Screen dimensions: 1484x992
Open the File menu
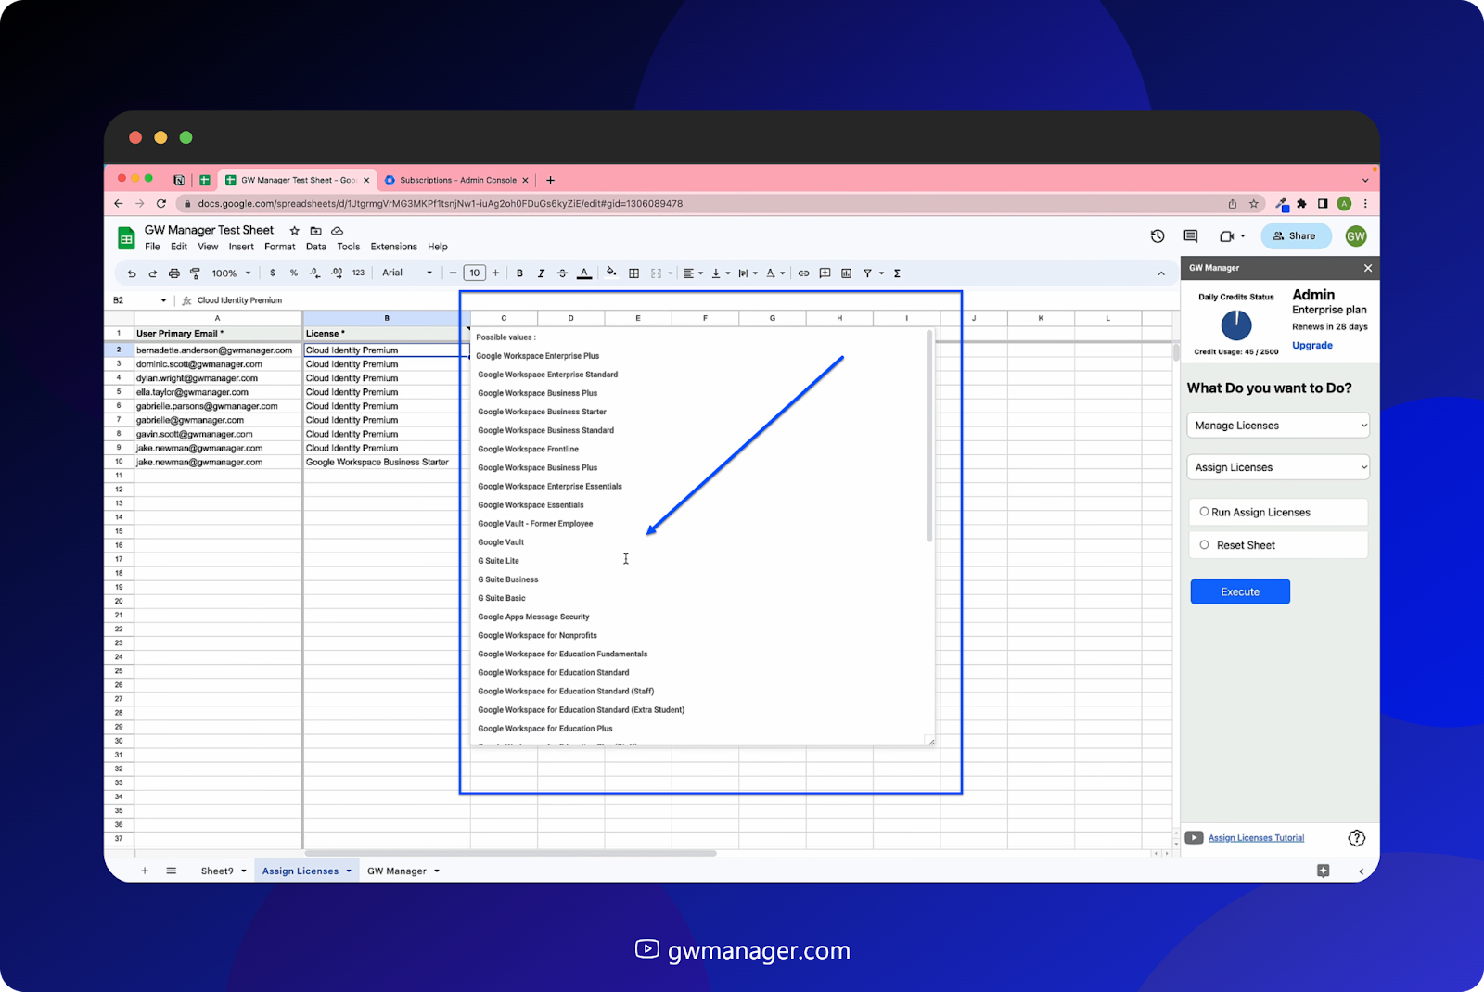152,247
